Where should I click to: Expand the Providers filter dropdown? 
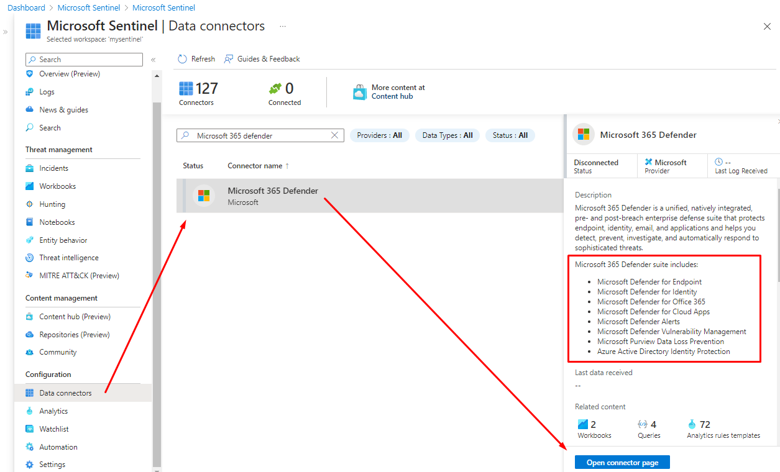(379, 135)
